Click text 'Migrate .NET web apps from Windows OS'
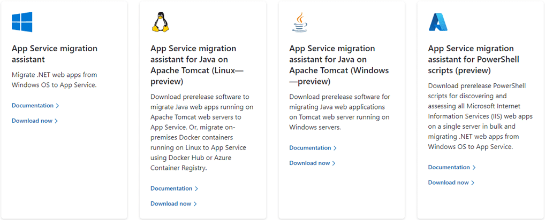Screen dimensions: 545x220 pos(54,80)
